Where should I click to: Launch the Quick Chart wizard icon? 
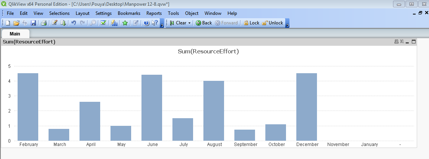(x=114, y=23)
